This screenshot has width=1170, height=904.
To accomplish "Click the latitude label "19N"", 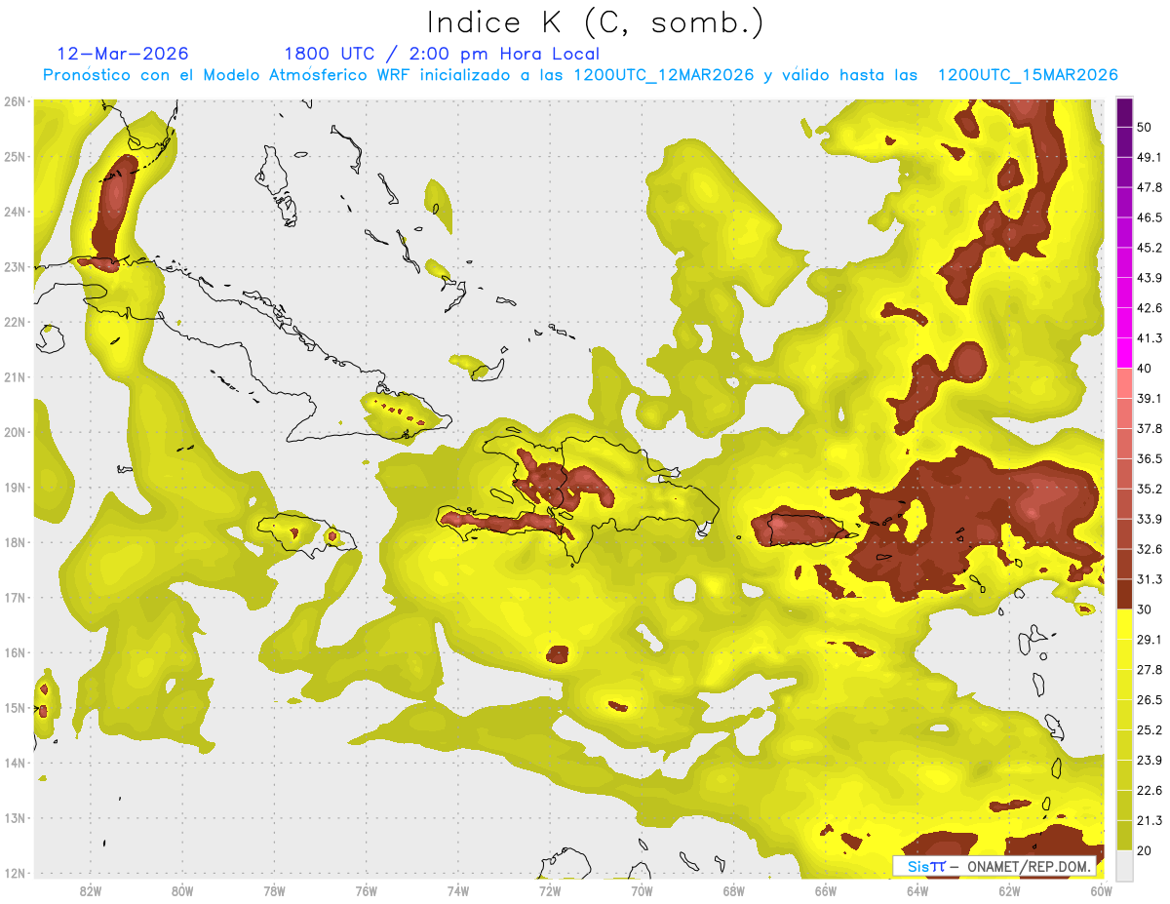I will click(x=15, y=488).
